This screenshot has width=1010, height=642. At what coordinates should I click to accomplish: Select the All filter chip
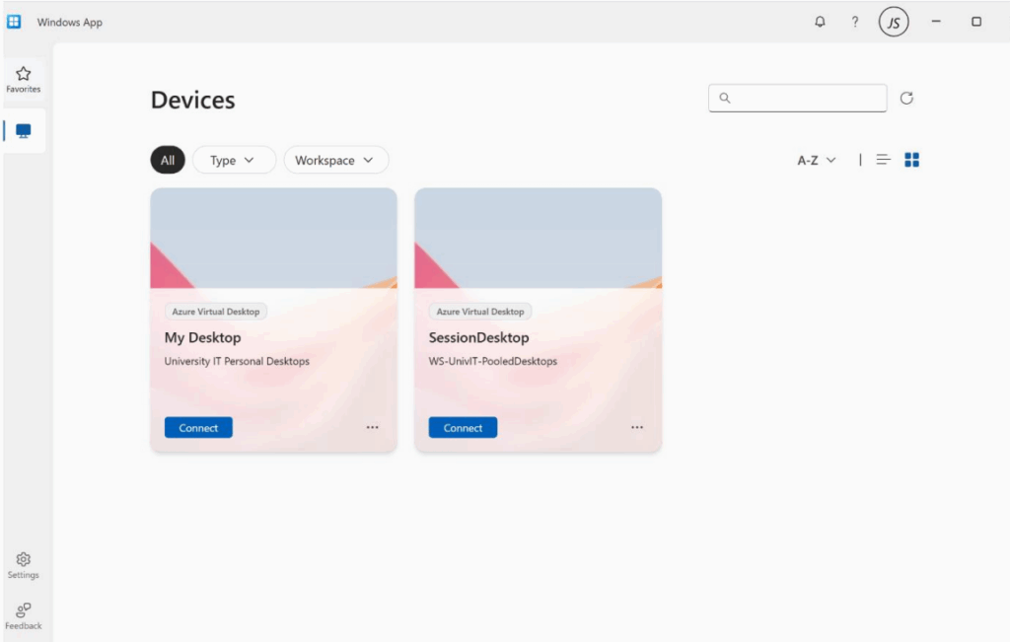(x=167, y=159)
